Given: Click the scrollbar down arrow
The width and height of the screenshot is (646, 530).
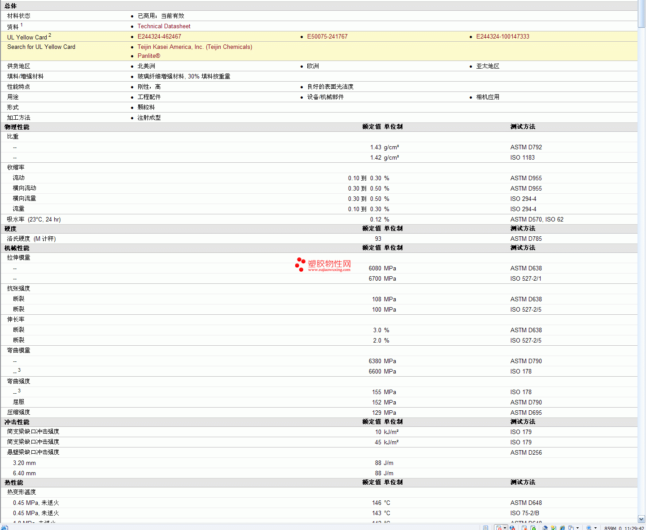Looking at the screenshot, I should (642, 519).
